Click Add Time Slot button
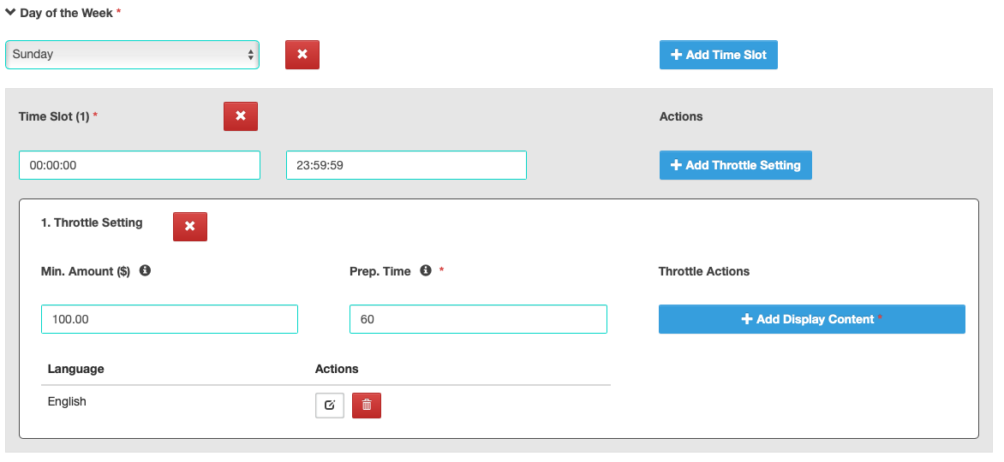 point(719,55)
